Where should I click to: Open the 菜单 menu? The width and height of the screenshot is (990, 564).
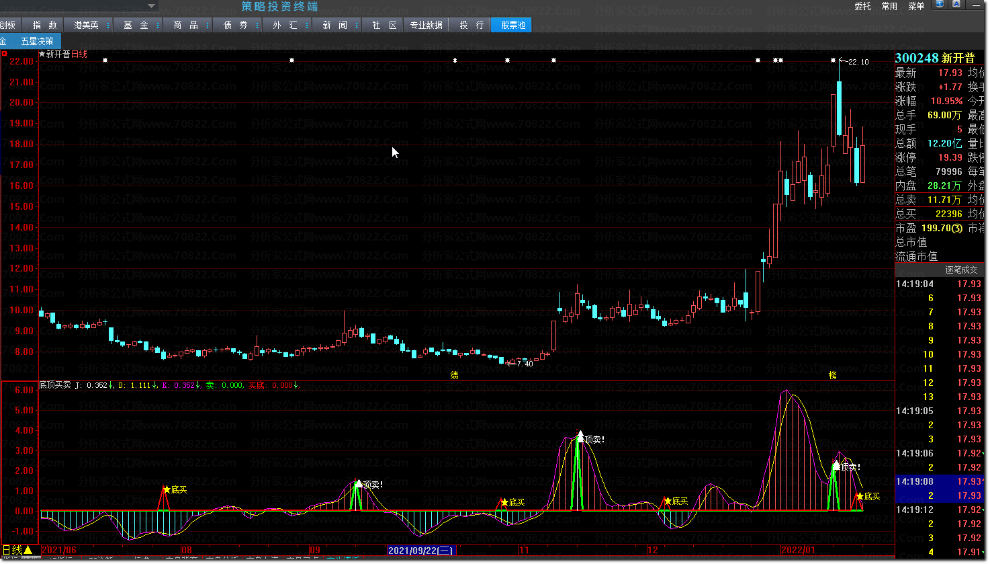(x=916, y=6)
